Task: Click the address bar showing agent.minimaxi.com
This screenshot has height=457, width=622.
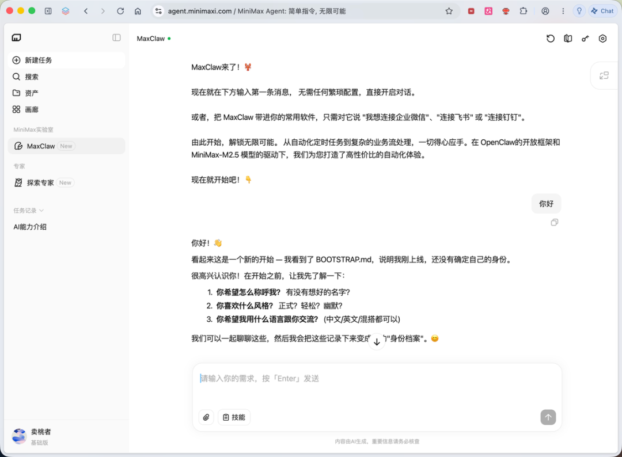Action: coord(305,11)
